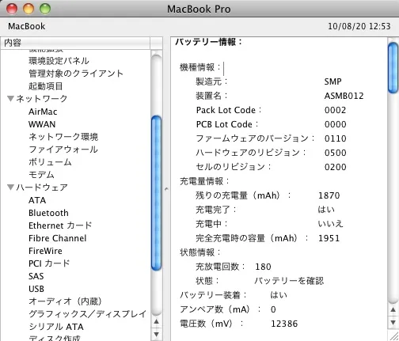Select Fibre Channel entry
399x341 pixels.
[x=58, y=238]
